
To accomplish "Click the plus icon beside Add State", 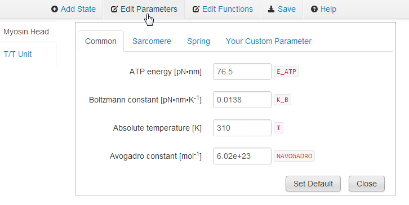I will [55, 10].
